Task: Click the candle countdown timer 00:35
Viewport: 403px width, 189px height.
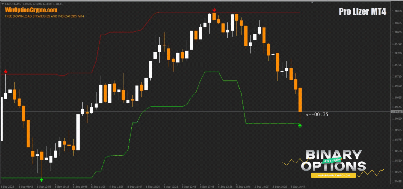Action: pyautogui.click(x=317, y=115)
